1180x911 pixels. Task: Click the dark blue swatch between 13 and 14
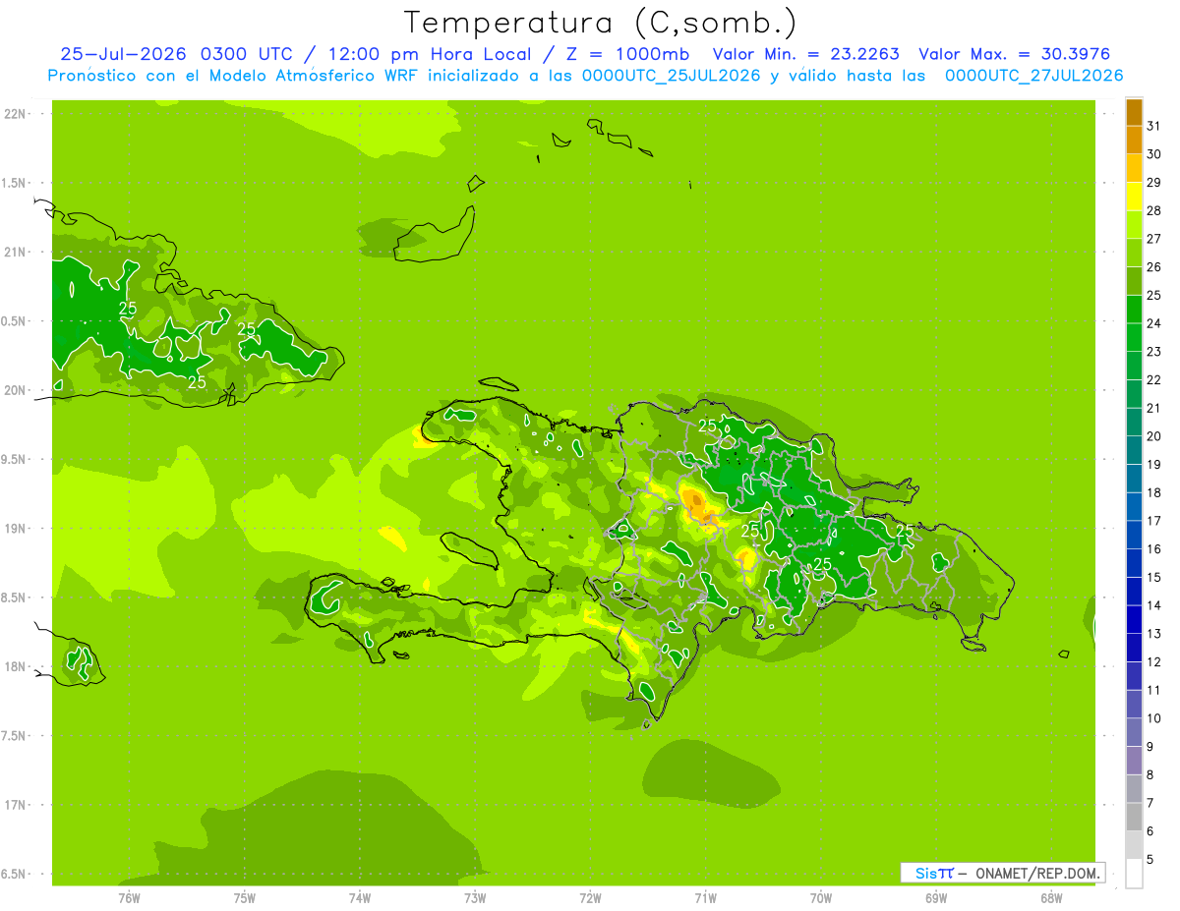click(x=1134, y=619)
